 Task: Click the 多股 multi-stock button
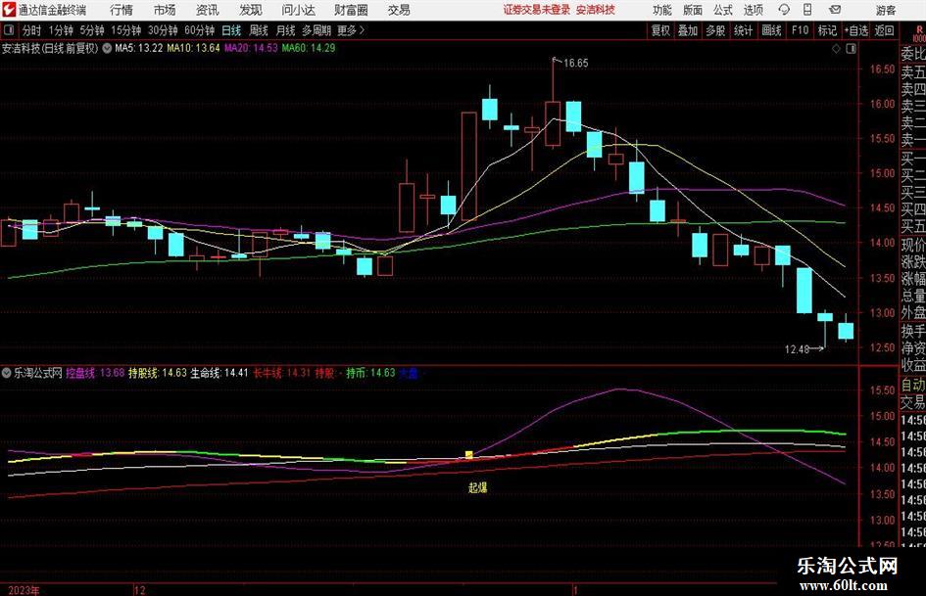coord(715,30)
